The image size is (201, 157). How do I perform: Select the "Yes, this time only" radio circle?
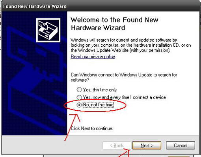79,90
